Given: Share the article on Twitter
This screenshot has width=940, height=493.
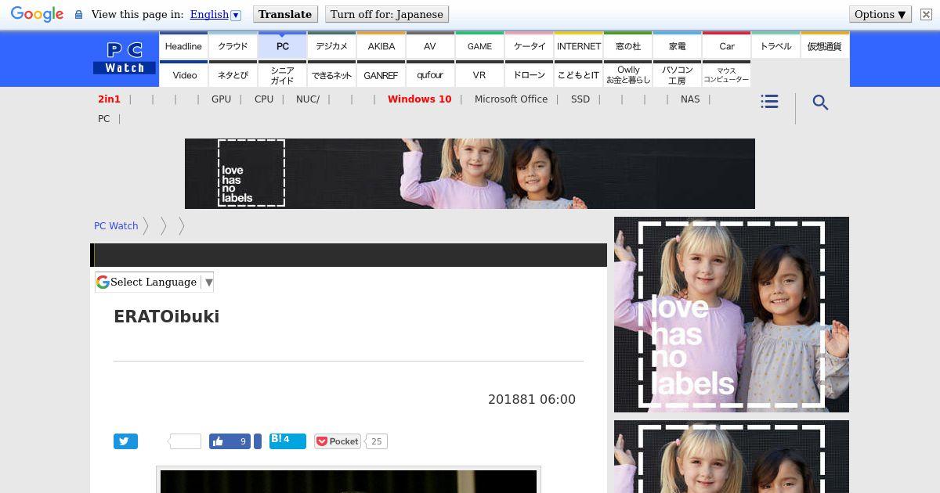Looking at the screenshot, I should click(x=125, y=441).
